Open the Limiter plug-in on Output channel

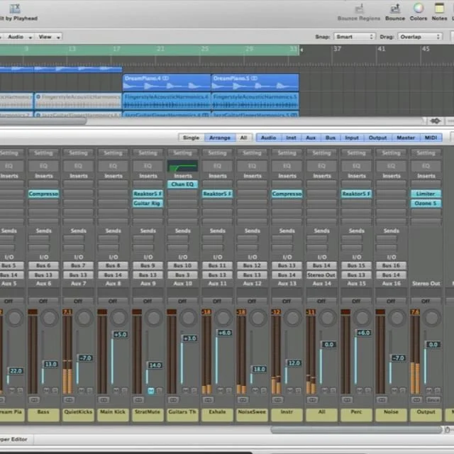426,194
